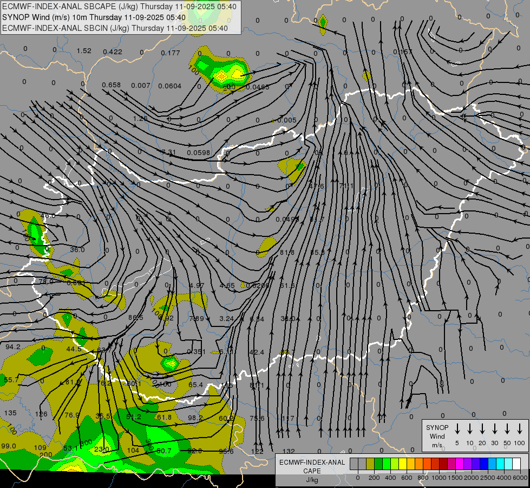Viewport: 530px width, 488px height.
Task: Click map value '0.0598'
Action: point(199,153)
